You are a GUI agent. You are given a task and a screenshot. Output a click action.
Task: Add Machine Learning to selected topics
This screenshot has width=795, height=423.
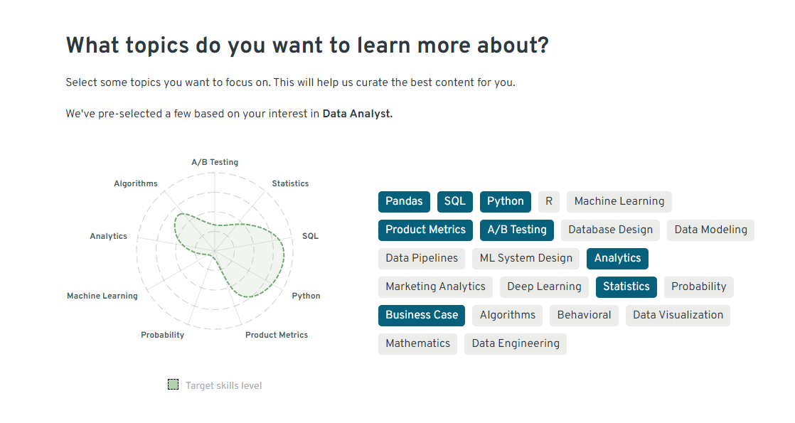619,201
